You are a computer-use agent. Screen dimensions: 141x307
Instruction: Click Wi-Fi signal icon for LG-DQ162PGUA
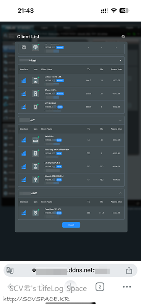pos(24,167)
